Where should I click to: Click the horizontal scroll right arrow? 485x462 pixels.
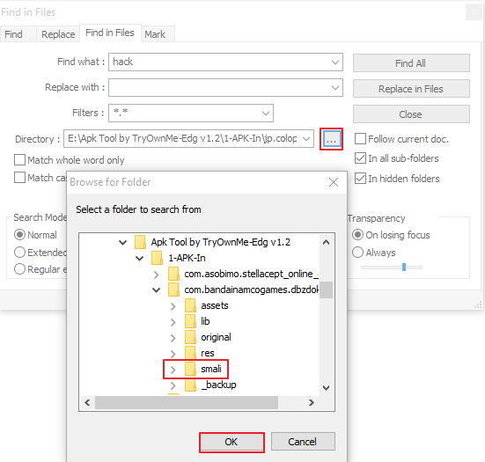[312, 403]
